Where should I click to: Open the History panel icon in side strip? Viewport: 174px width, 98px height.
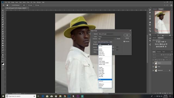tap(150, 10)
